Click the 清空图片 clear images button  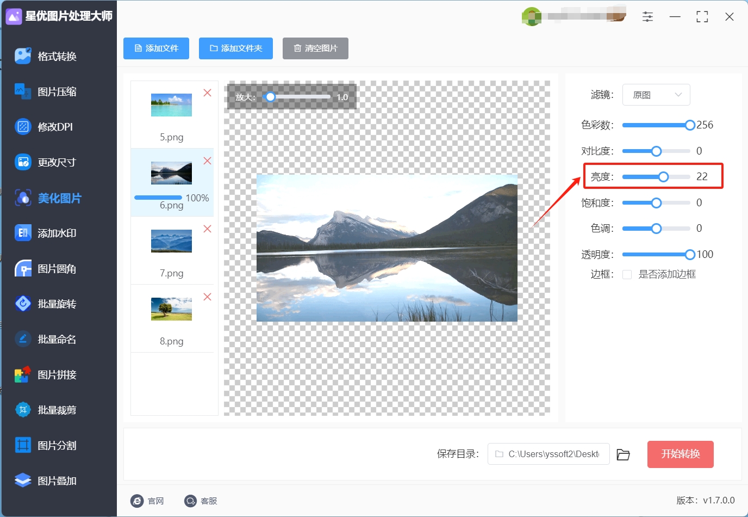315,48
